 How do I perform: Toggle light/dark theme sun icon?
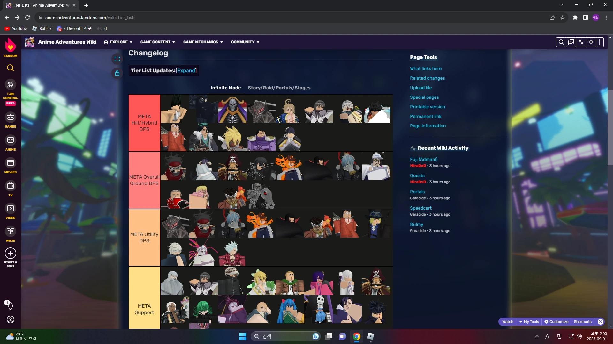click(591, 42)
